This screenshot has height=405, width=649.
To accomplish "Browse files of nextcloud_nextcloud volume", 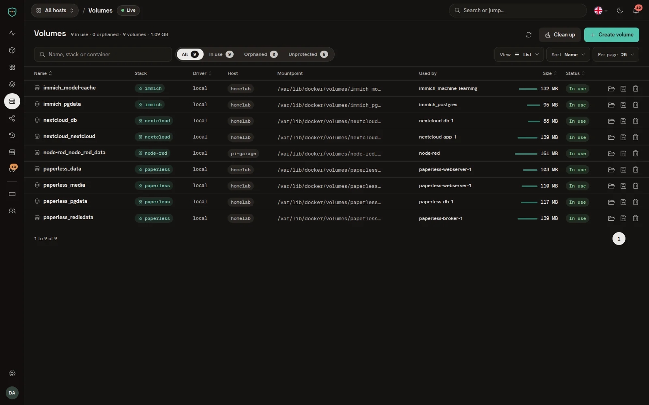I will click(611, 137).
